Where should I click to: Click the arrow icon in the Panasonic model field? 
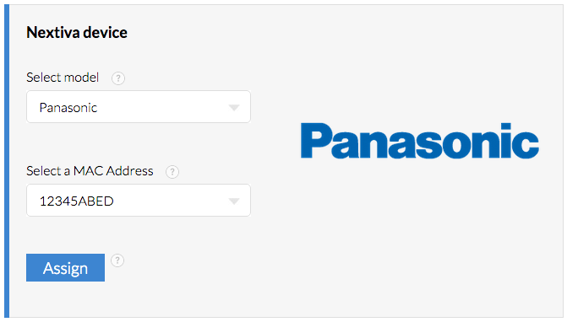click(234, 107)
